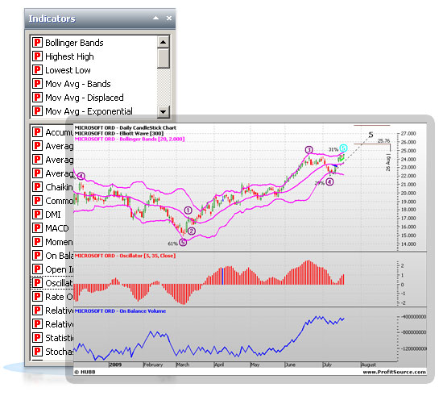The width and height of the screenshot is (443, 396).
Task: Click the cyan circled wave 5 marker
Action: click(343, 148)
